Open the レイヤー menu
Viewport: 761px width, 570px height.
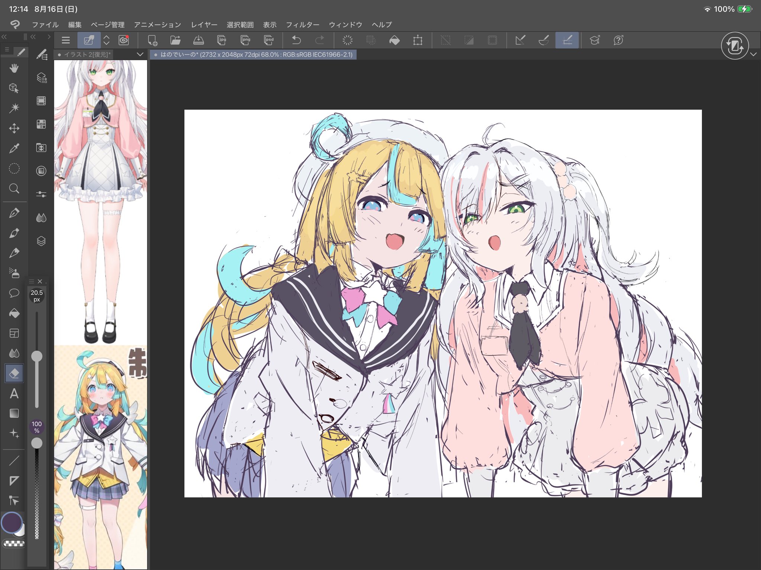204,25
